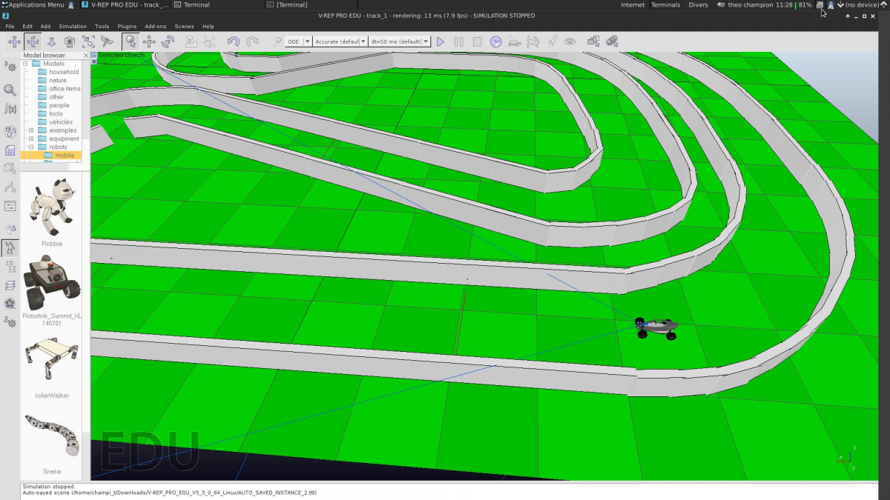Close the Model browser panel
The height and width of the screenshot is (500, 890).
point(86,56)
